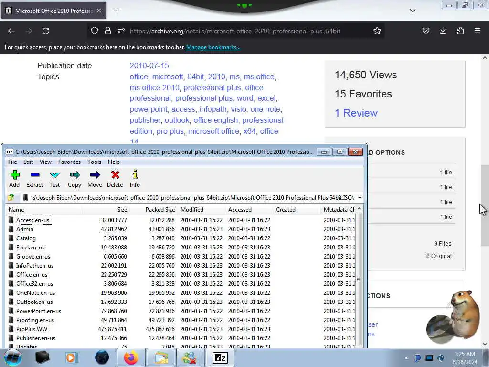
Task: Select the Groove.en-us folder row
Action: (x=181, y=257)
